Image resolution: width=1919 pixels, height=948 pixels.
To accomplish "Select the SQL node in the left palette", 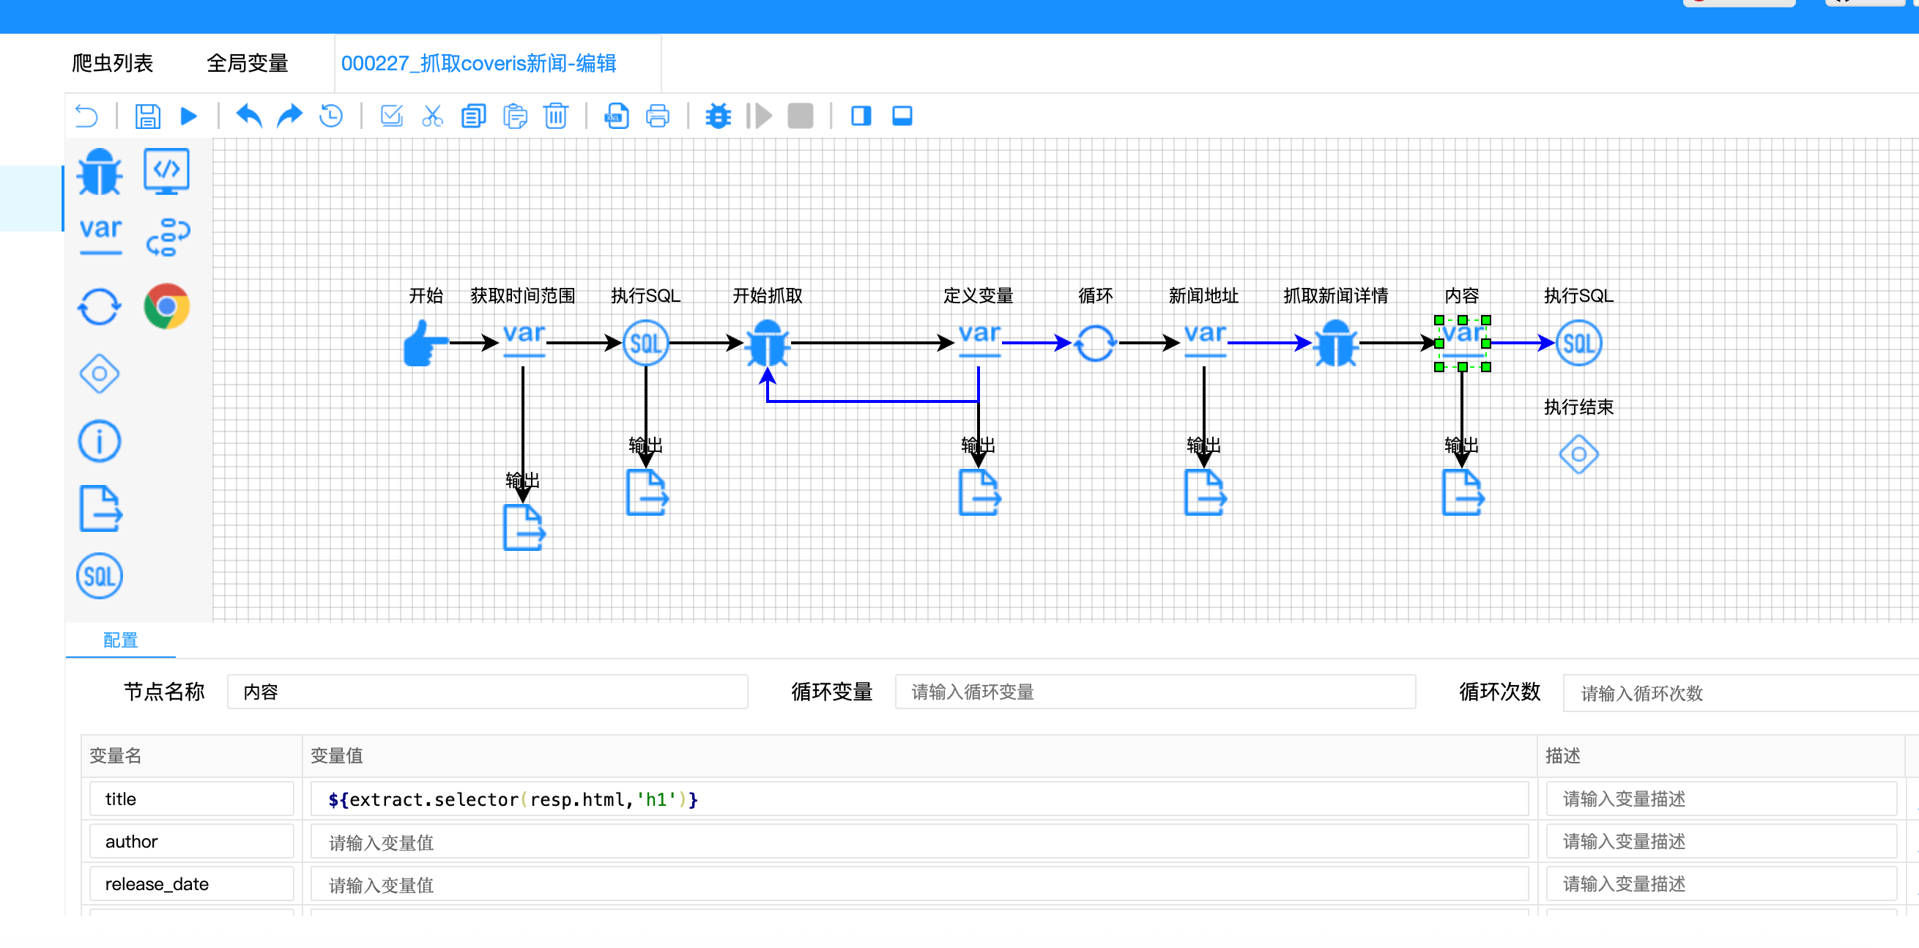I will tap(100, 576).
